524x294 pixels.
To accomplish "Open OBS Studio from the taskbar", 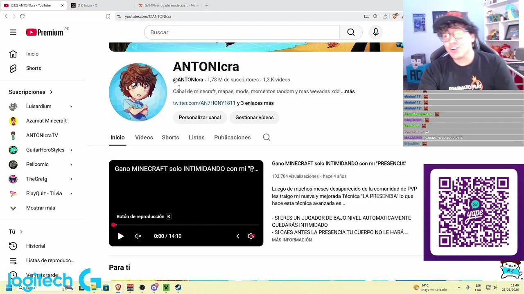I will pyautogui.click(x=142, y=287).
